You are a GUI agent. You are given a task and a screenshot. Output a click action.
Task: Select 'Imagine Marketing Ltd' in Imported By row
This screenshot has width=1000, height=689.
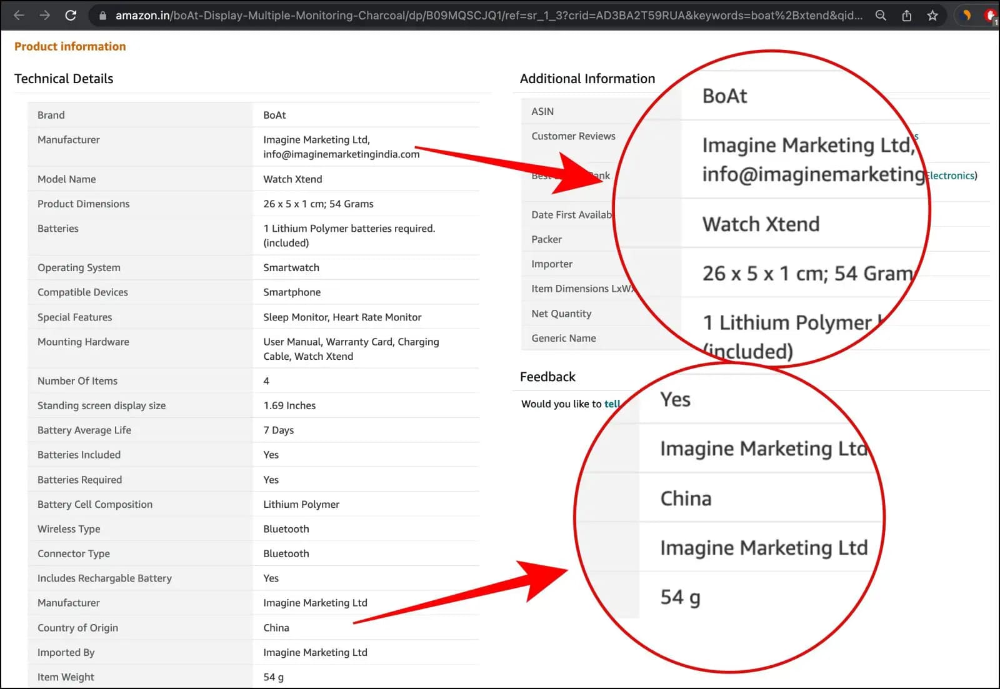click(x=315, y=652)
